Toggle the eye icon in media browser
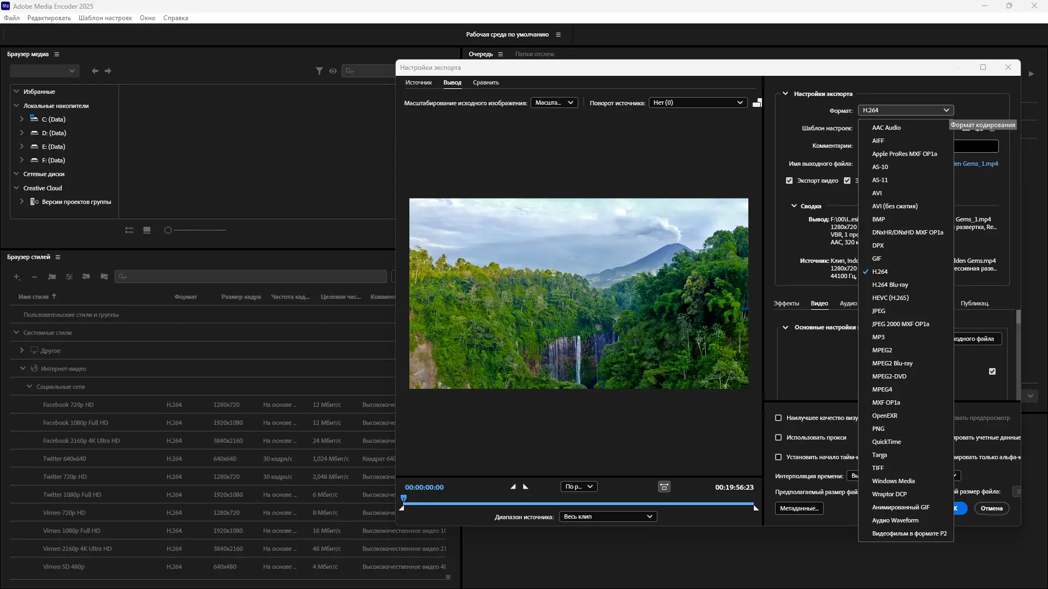This screenshot has width=1048, height=589. 333,71
